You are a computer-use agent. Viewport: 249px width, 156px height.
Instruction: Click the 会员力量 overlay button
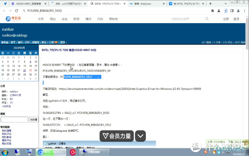(117, 136)
